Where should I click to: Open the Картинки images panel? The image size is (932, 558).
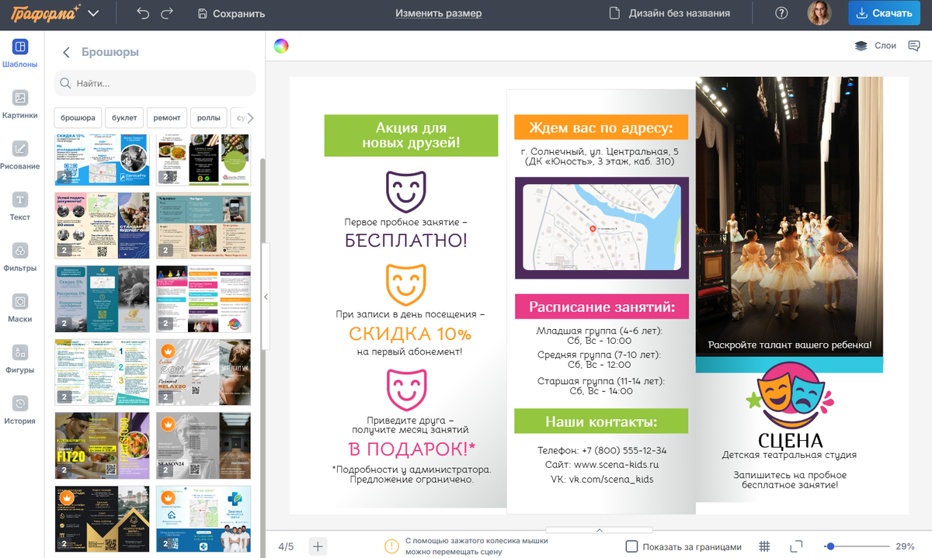pos(20,106)
